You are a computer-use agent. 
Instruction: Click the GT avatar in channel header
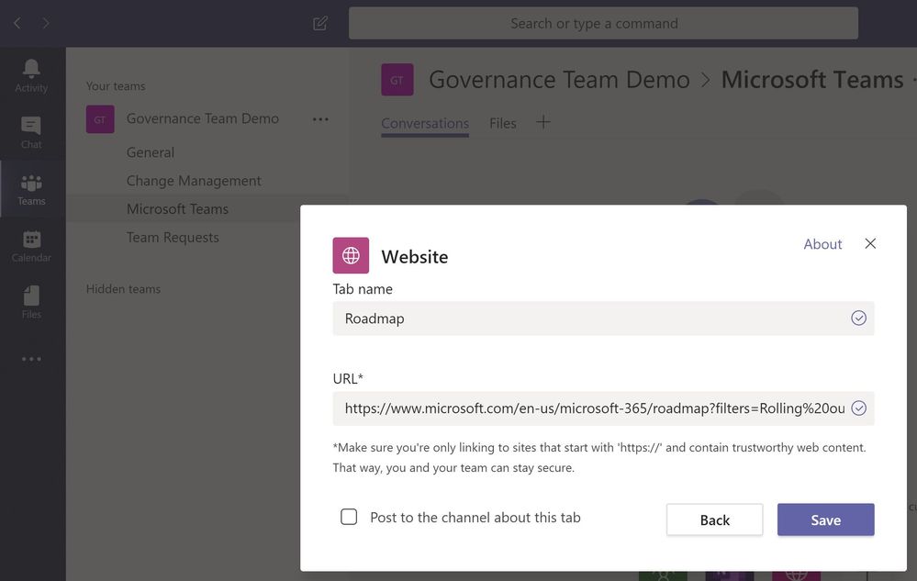[x=397, y=80]
